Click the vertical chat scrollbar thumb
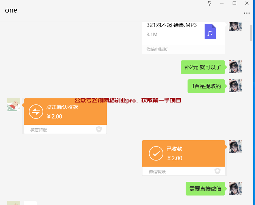This screenshot has width=255, height=205. (x=251, y=32)
